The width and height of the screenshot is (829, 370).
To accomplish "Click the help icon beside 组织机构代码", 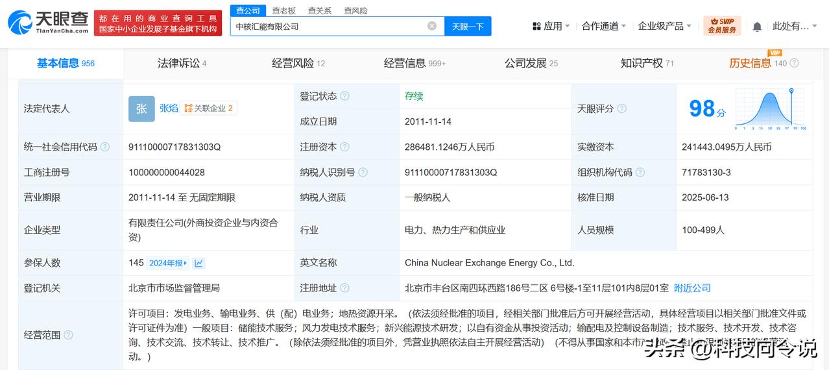I will [640, 173].
